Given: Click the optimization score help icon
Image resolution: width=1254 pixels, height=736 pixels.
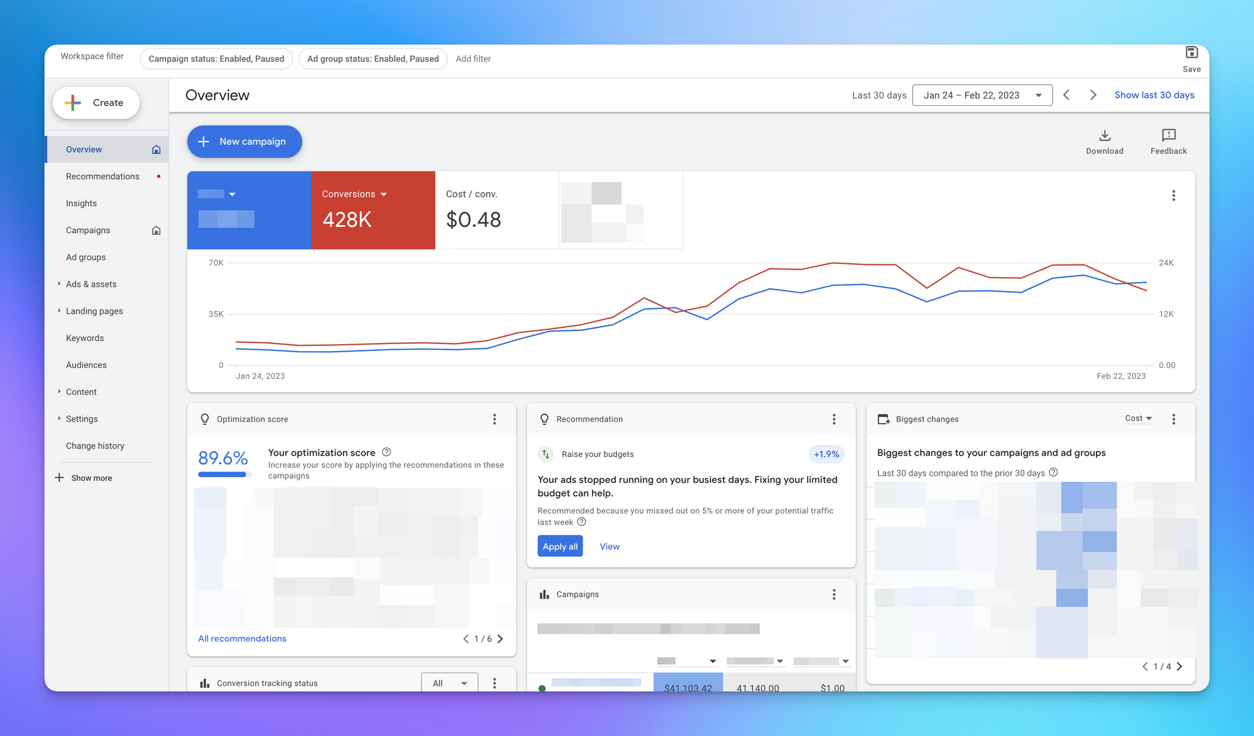Looking at the screenshot, I should [x=386, y=452].
